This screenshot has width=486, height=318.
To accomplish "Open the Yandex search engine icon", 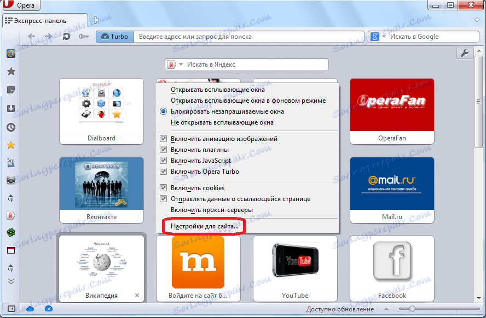I will click(171, 64).
